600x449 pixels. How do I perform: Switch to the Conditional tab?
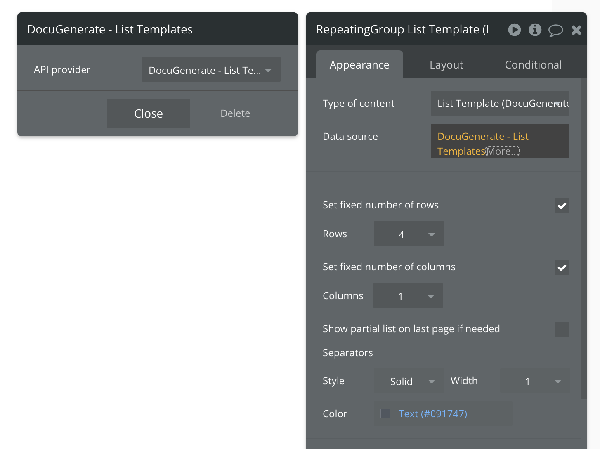click(533, 65)
